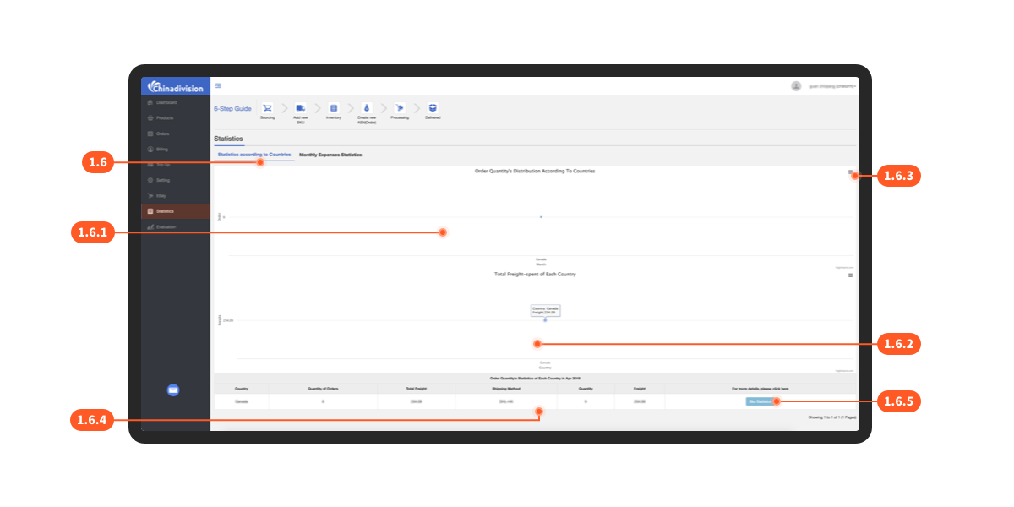The image size is (1014, 507).
Task: Click the Add new SKU truck icon
Action: point(300,108)
